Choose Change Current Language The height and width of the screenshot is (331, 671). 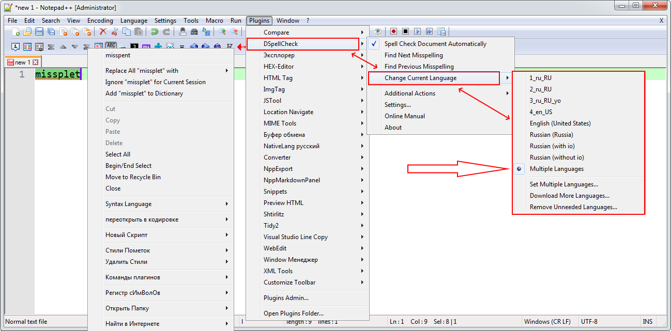(x=441, y=78)
